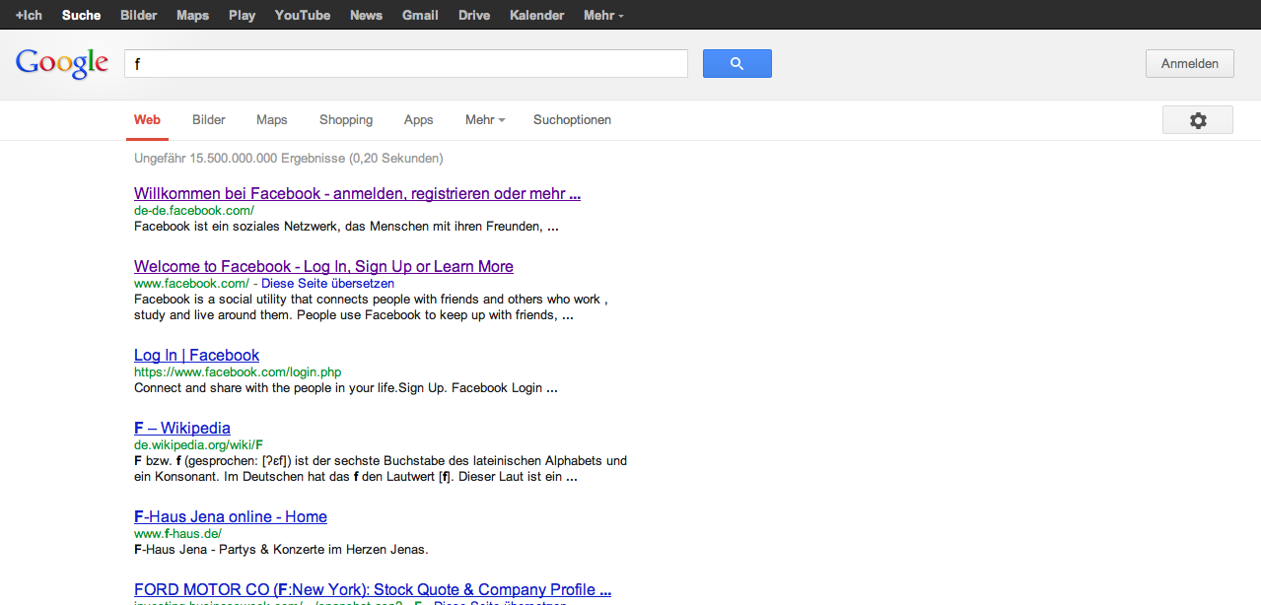Image resolution: width=1261 pixels, height=605 pixels.
Task: Click +Ich in the top bar
Action: (29, 15)
